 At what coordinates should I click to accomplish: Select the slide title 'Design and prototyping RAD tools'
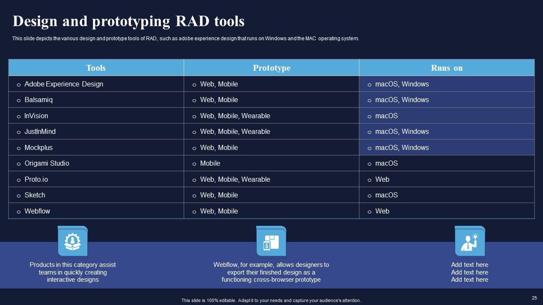(129, 21)
